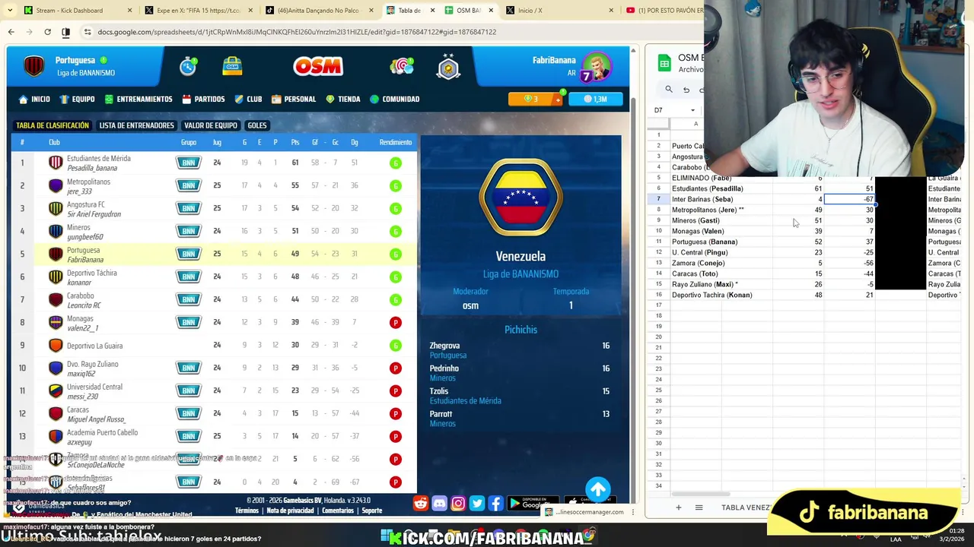Screen dimensions: 974x547
Task: Open Google Sheets home icon
Action: point(664,63)
